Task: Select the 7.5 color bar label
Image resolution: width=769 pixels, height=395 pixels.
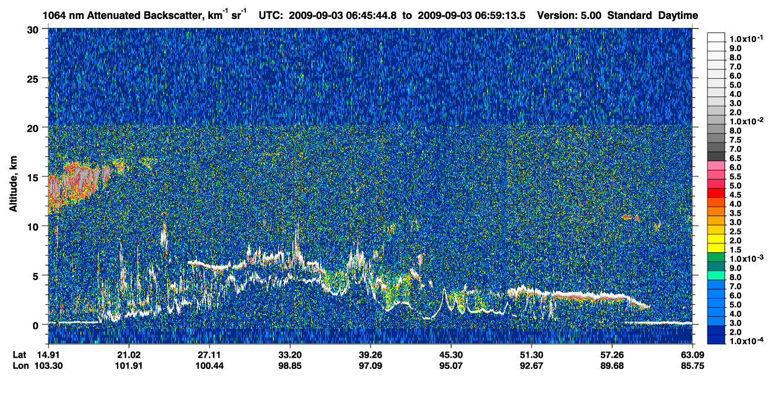Action: coord(736,140)
